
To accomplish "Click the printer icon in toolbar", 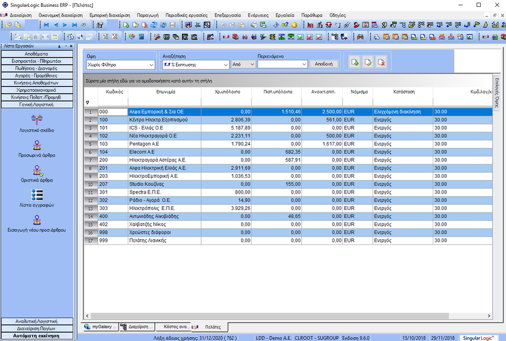I will coord(254,25).
